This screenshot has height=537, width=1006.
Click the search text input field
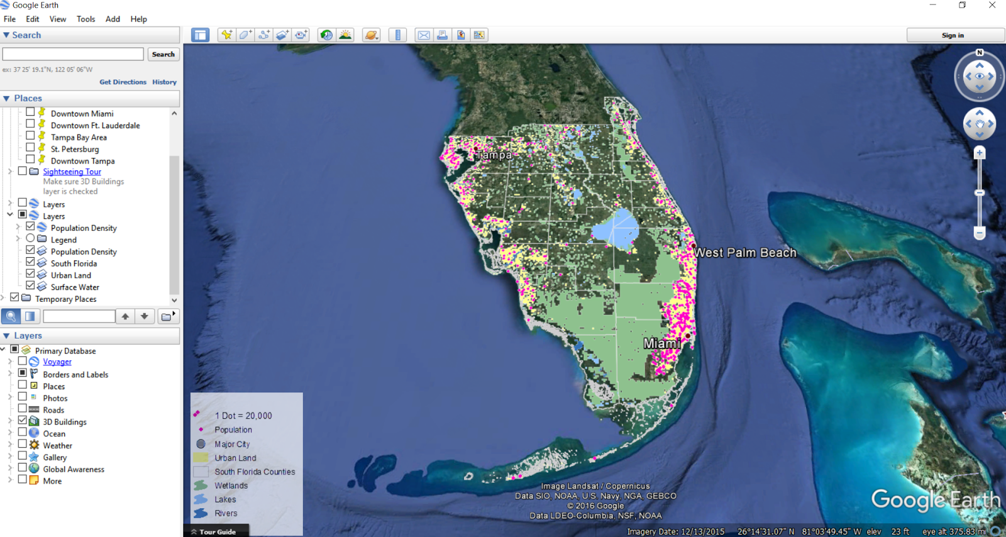pyautogui.click(x=73, y=54)
